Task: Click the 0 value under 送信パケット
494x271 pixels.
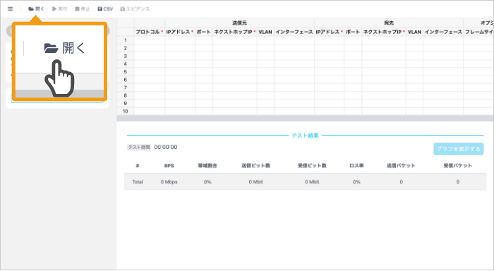Action: [x=401, y=182]
